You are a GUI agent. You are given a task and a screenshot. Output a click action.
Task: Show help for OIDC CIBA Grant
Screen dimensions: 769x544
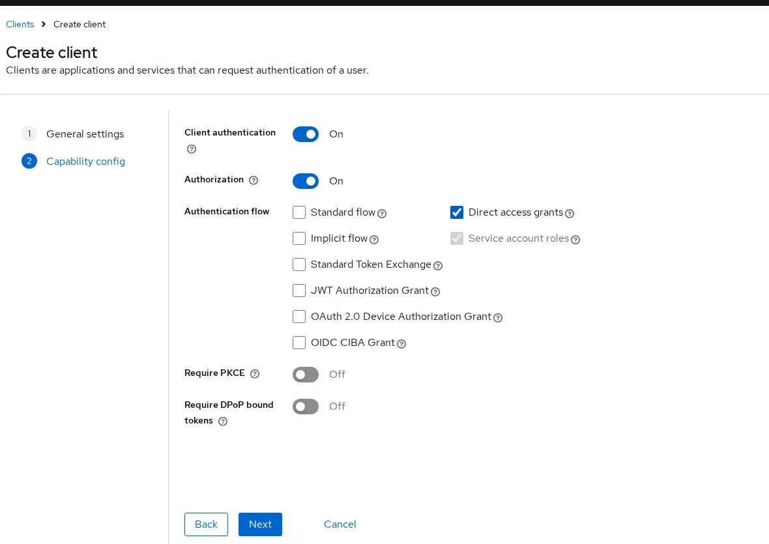401,343
